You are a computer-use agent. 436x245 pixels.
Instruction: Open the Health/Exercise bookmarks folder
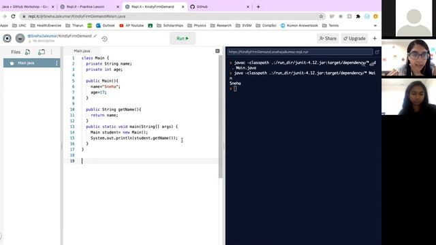point(46,26)
